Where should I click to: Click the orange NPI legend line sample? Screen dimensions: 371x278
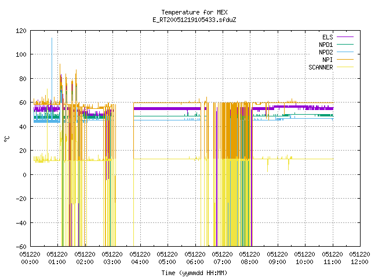click(345, 60)
